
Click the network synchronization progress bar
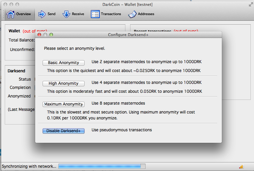[102, 166]
